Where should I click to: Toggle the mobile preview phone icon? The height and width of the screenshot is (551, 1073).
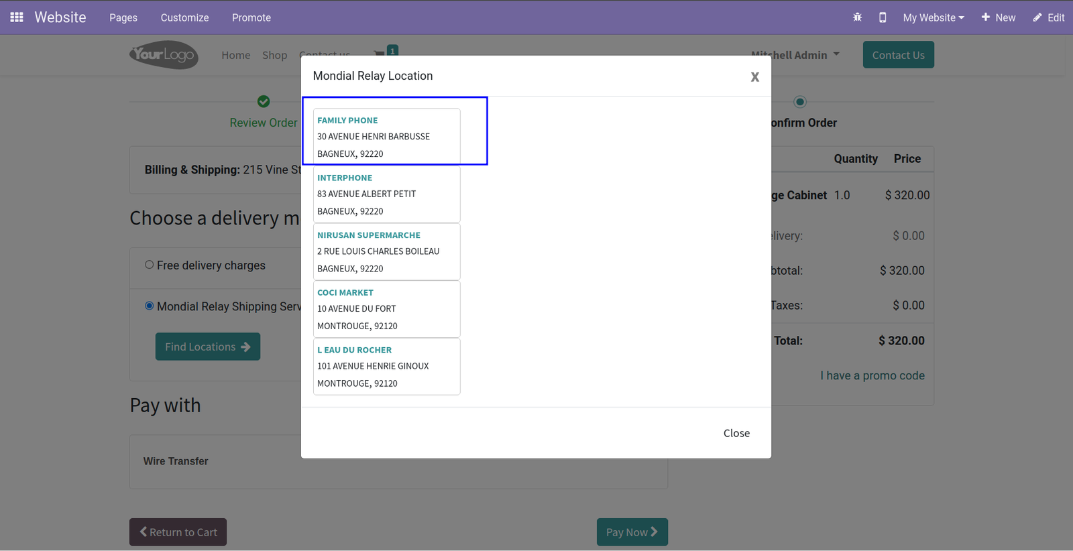(883, 17)
